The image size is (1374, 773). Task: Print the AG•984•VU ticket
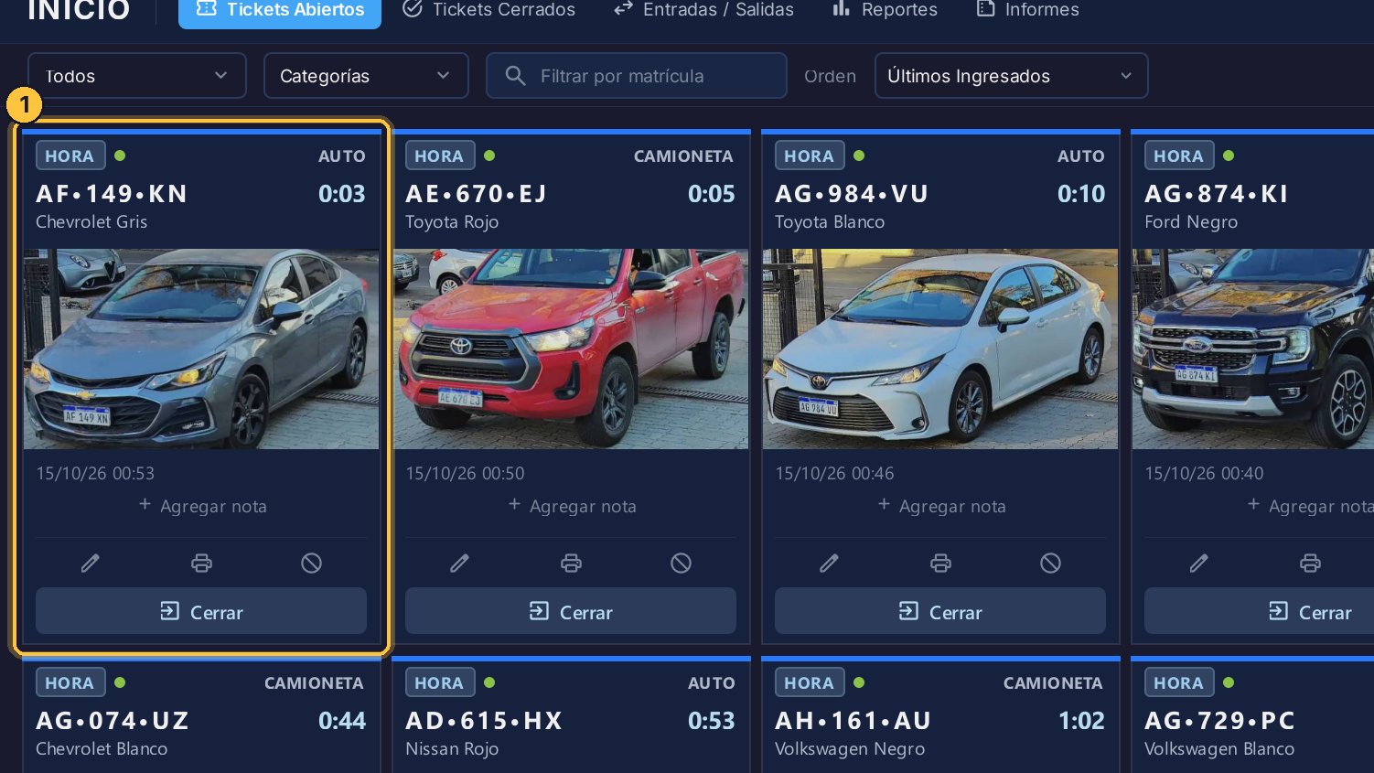(940, 563)
